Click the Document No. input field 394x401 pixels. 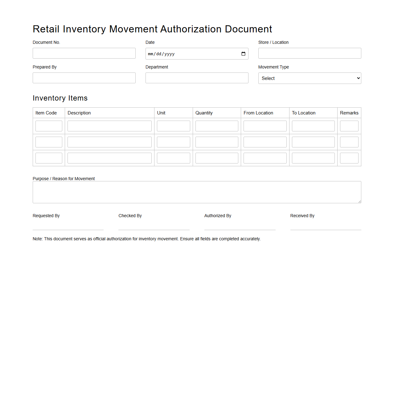[x=84, y=53]
